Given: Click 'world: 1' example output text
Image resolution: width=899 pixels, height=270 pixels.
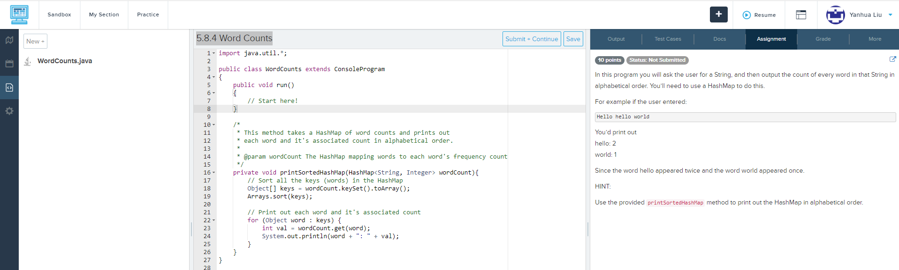Looking at the screenshot, I should (606, 155).
